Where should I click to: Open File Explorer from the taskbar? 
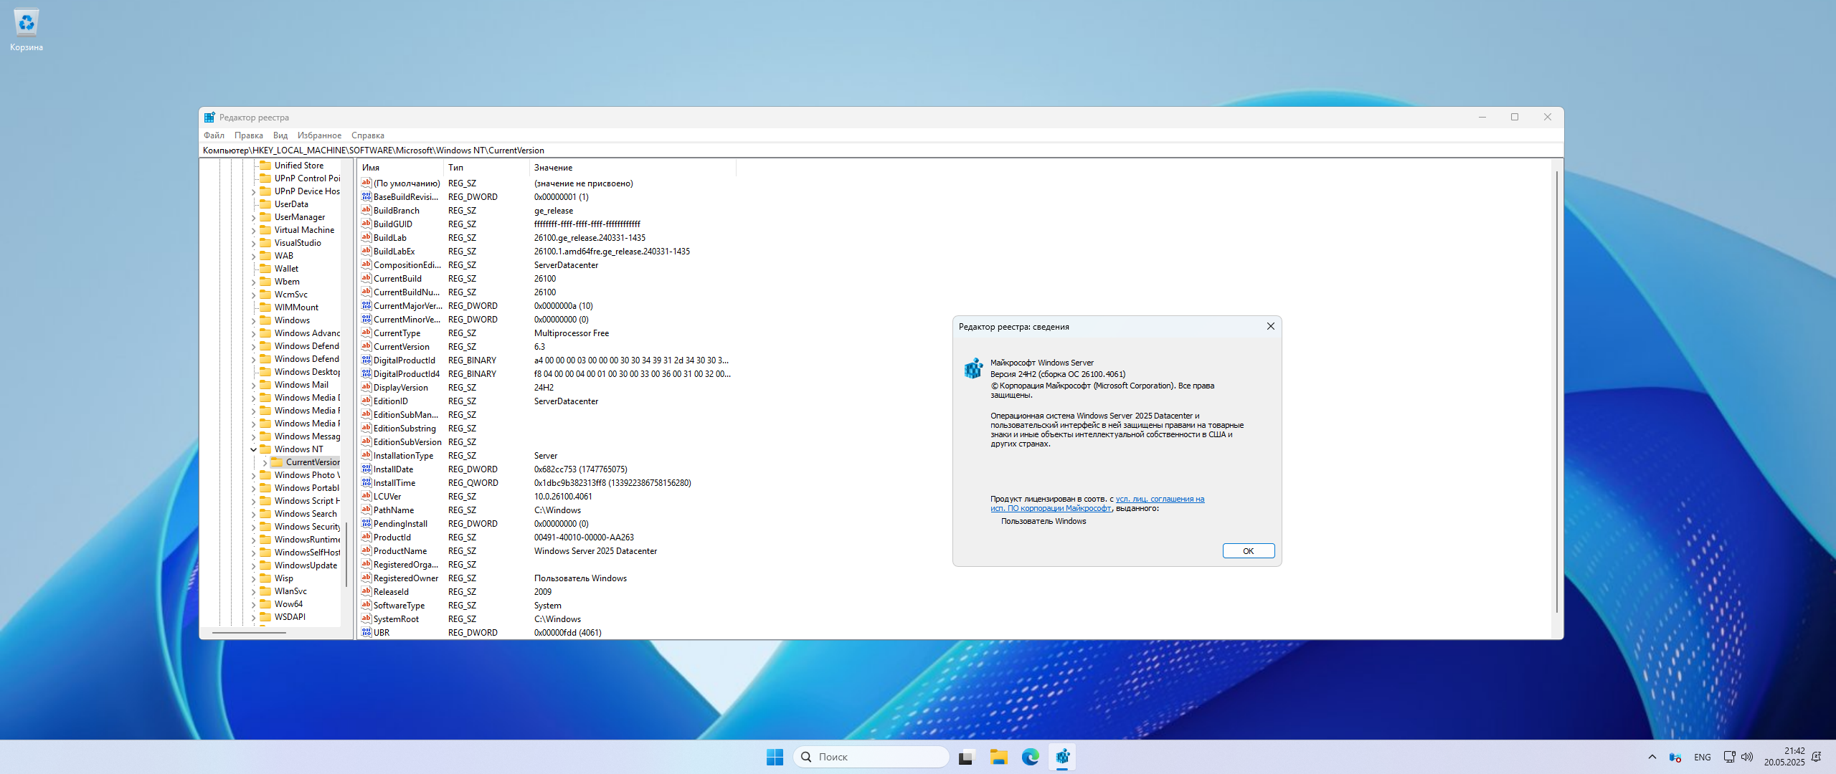(998, 757)
